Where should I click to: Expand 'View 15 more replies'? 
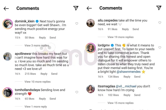120,103
